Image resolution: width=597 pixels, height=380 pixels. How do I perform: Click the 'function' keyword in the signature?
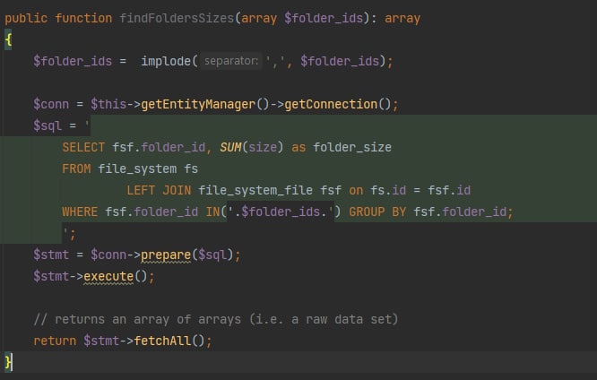coord(83,18)
